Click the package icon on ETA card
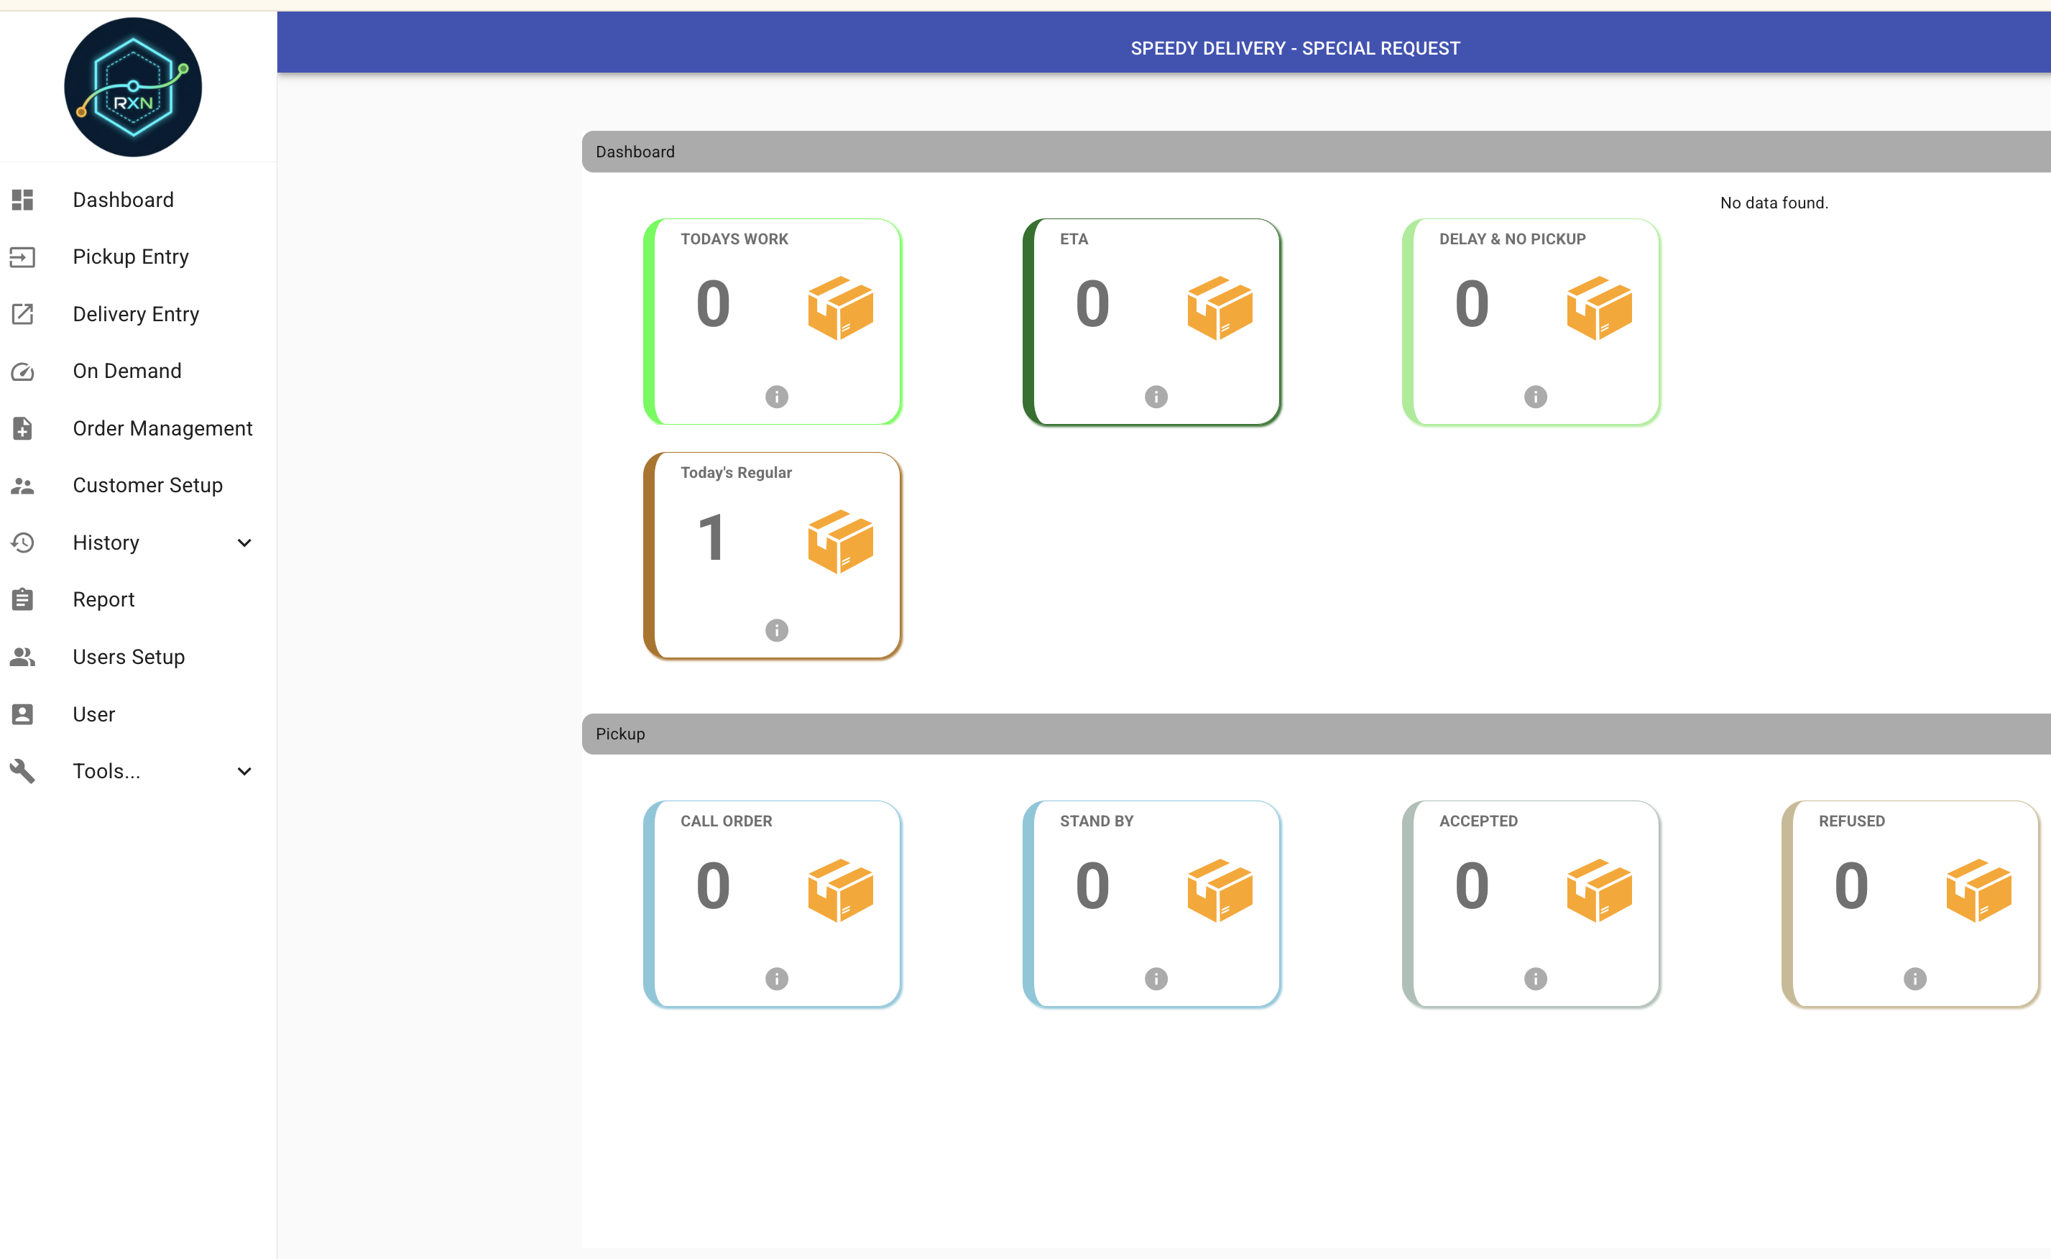This screenshot has height=1259, width=2051. 1220,308
